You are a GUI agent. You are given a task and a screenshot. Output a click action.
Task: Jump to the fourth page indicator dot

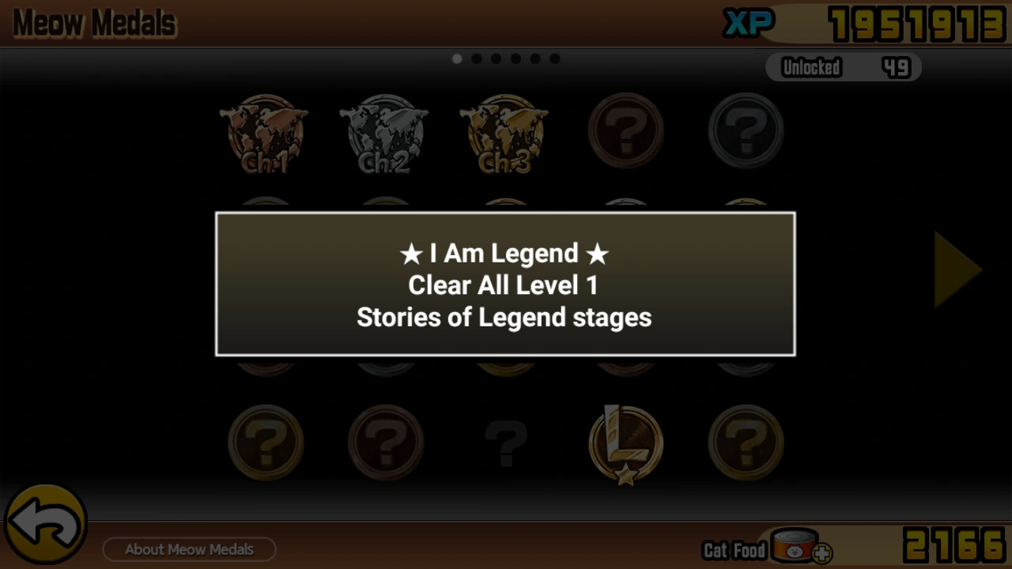coord(515,58)
